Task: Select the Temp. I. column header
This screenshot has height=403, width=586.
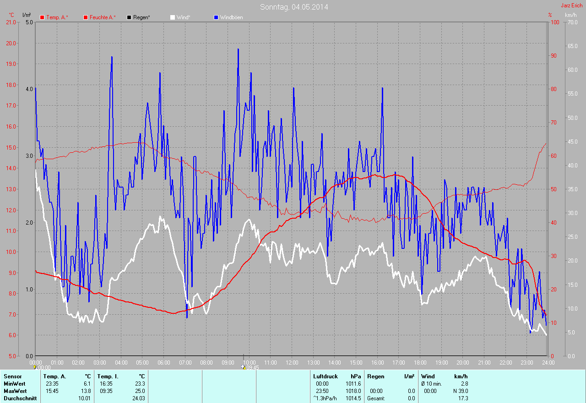Action: click(x=106, y=376)
